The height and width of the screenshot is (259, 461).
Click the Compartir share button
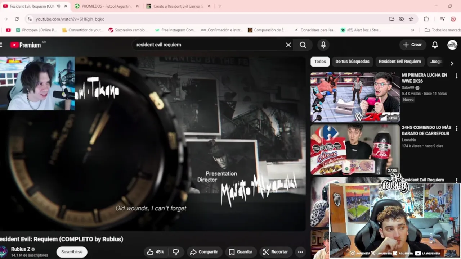point(204,252)
